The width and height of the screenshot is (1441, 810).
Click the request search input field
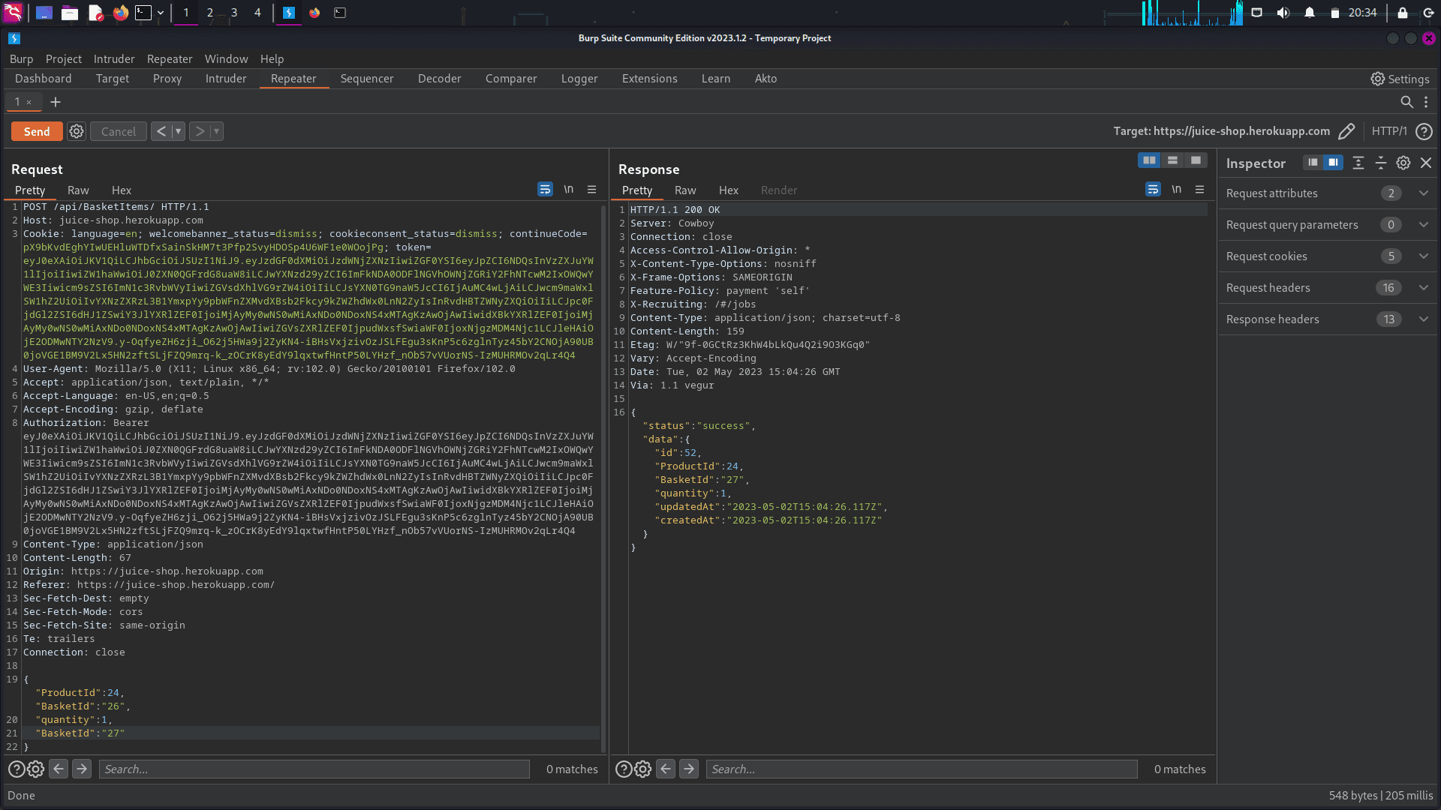(314, 769)
